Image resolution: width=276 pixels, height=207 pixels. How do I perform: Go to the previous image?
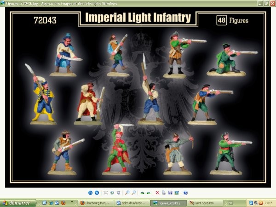[x=90, y=193]
